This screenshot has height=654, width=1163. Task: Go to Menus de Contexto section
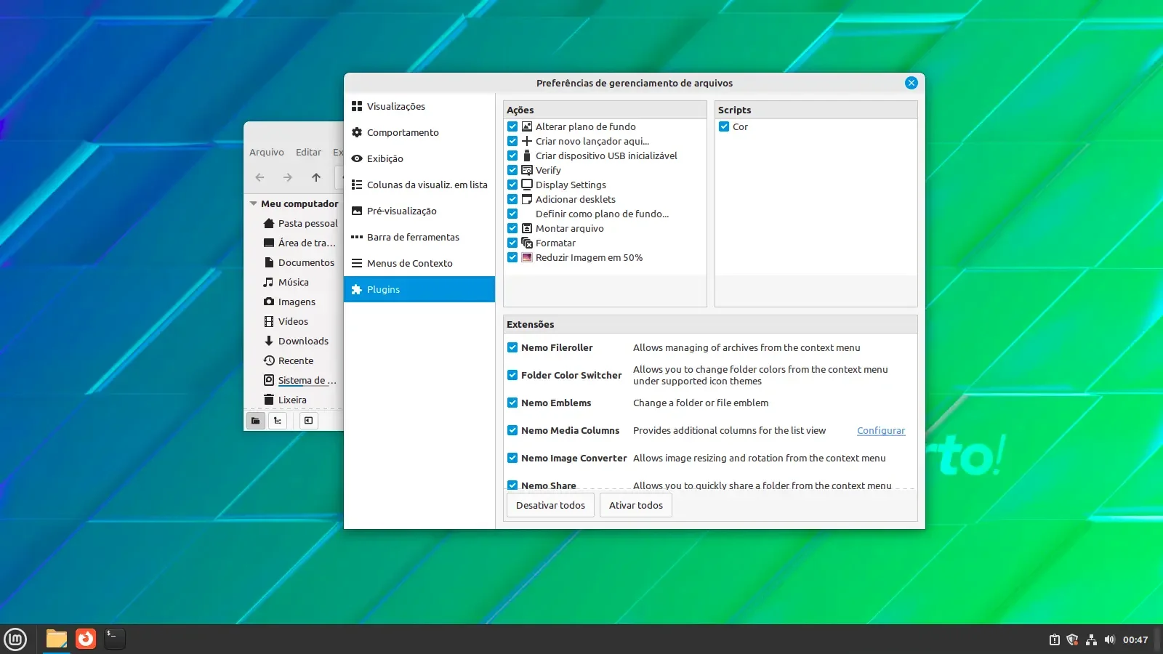click(419, 263)
